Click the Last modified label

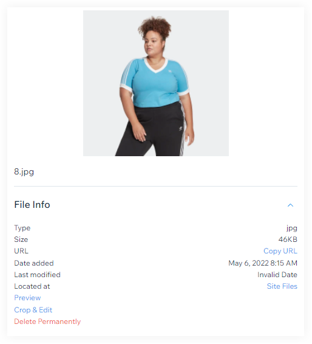[37, 275]
